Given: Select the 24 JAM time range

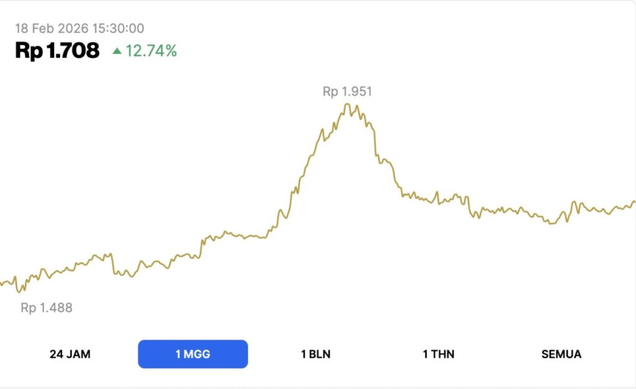Looking at the screenshot, I should 70,354.
